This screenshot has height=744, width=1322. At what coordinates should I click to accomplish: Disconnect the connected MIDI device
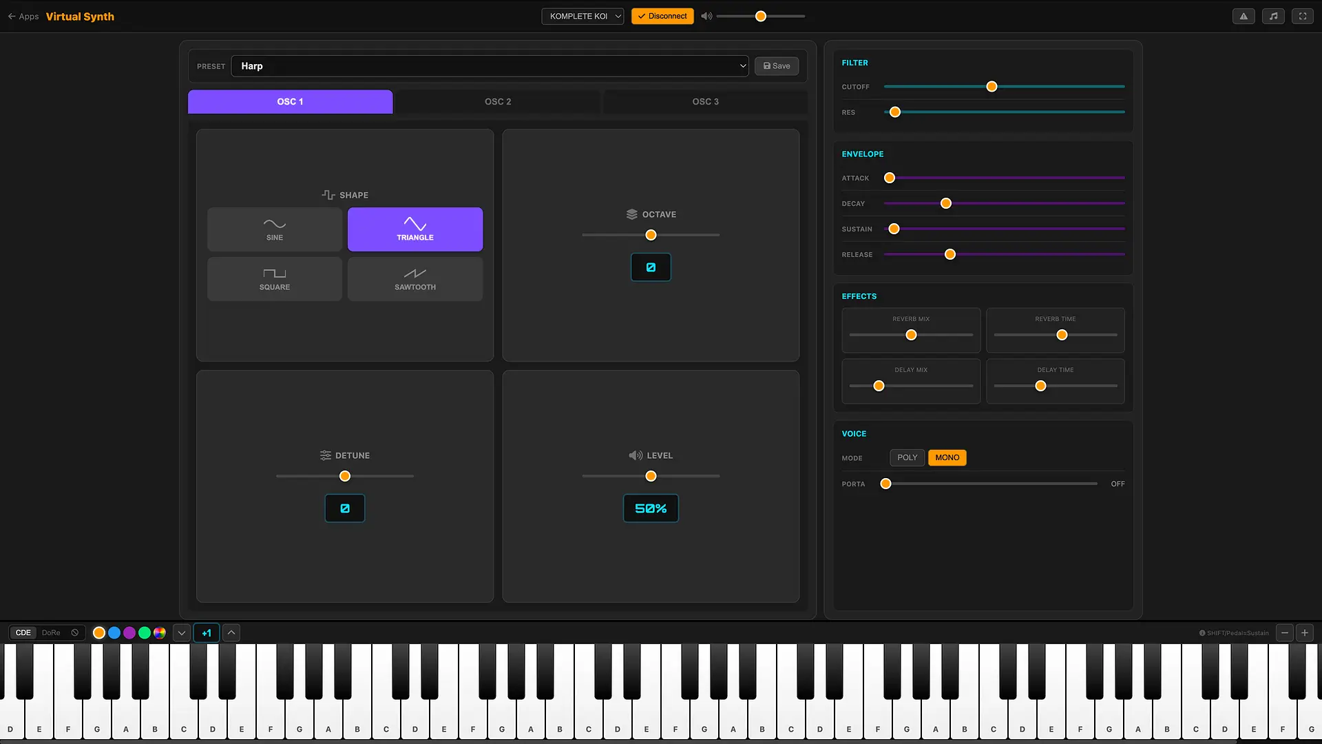[662, 16]
